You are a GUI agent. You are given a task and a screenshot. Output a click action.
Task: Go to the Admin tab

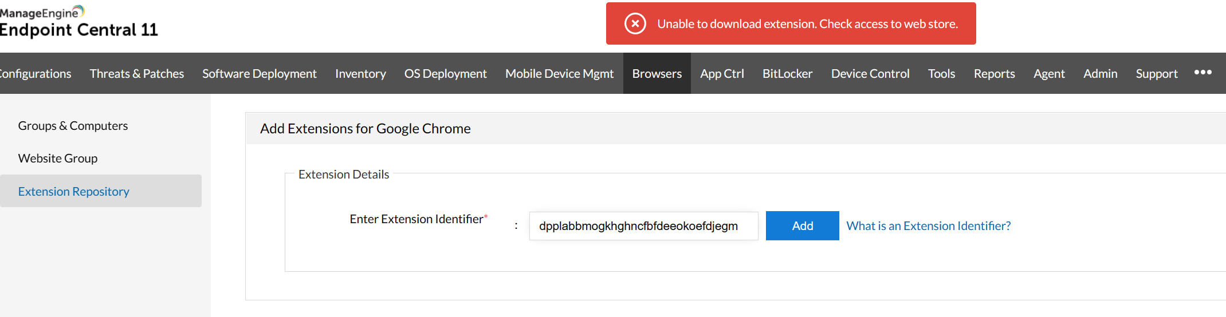[1100, 74]
